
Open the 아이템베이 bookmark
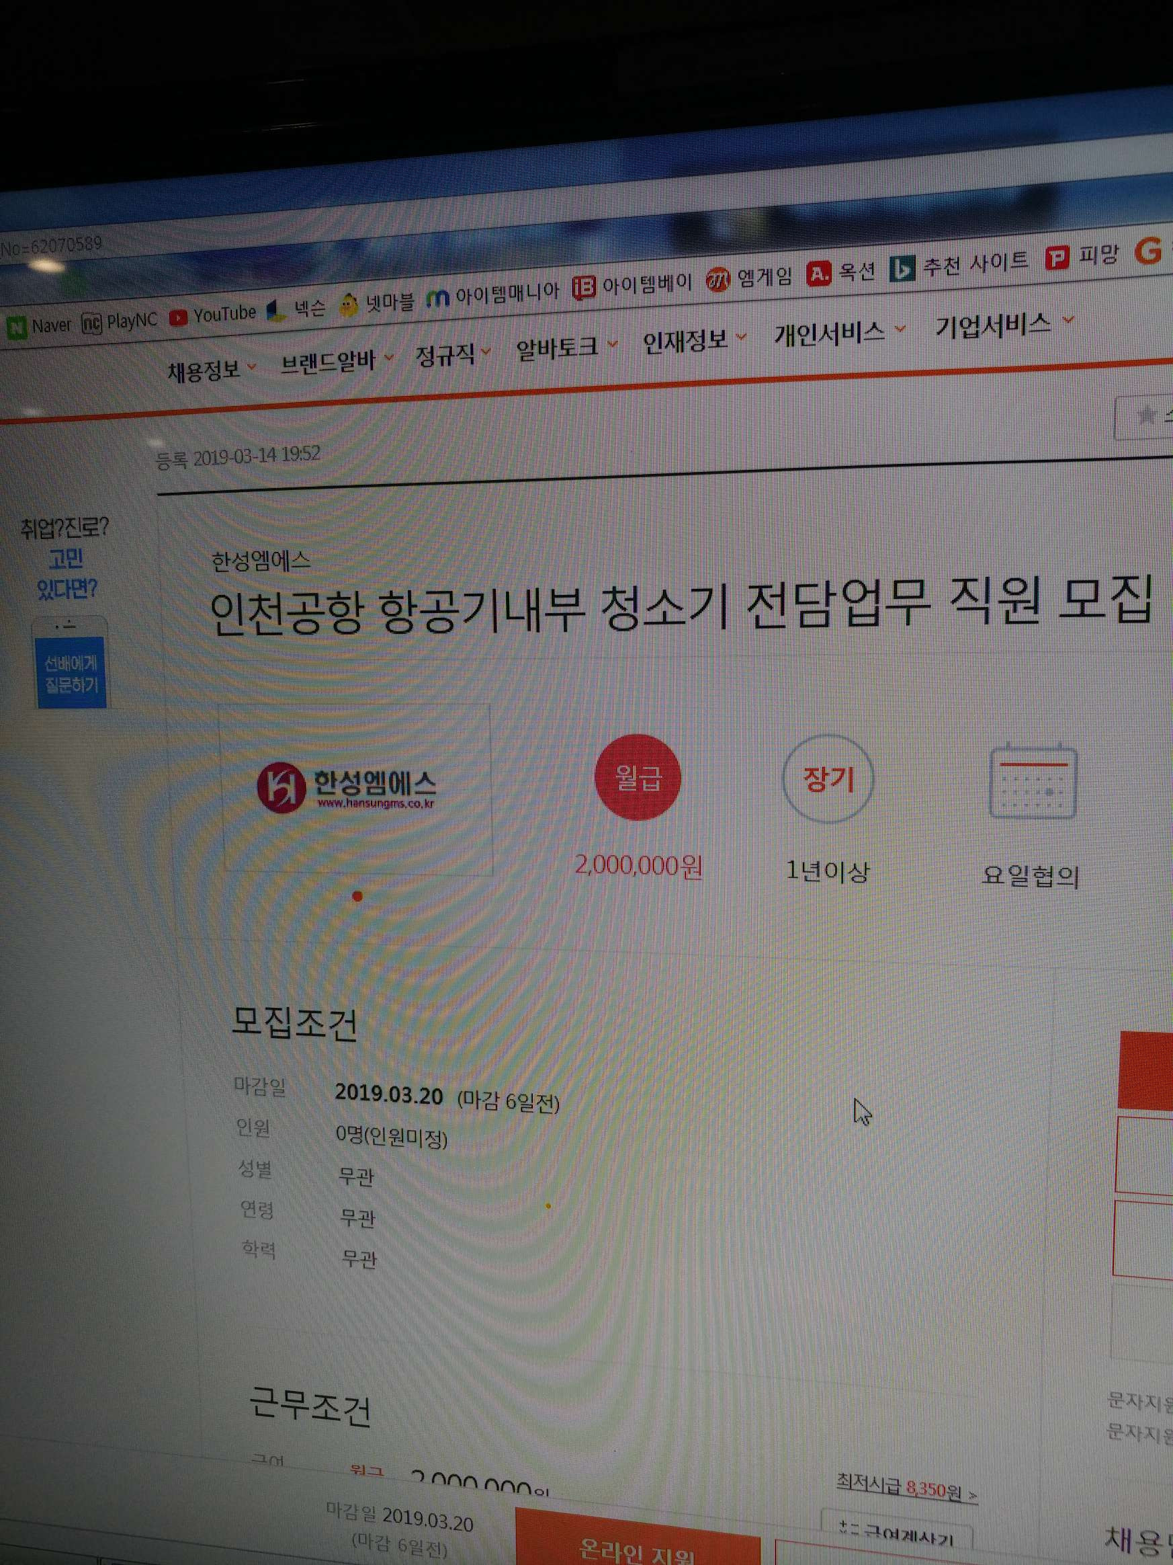[x=632, y=285]
